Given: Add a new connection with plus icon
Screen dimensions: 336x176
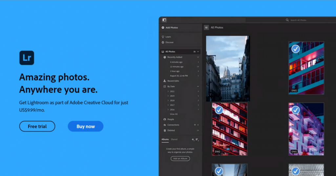Looking at the screenshot, I should 195,125.
